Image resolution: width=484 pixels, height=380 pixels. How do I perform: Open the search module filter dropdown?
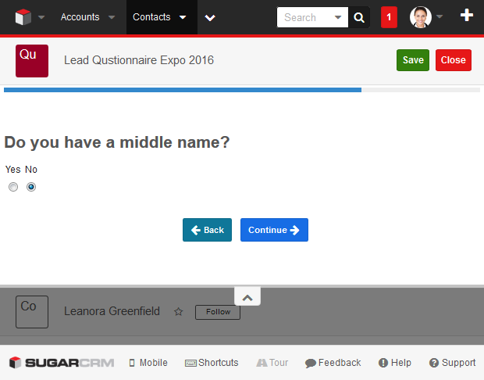pyautogui.click(x=338, y=17)
